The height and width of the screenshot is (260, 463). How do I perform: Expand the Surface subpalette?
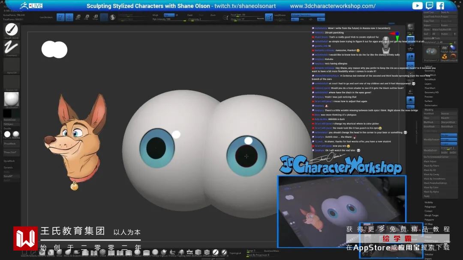[428, 101]
